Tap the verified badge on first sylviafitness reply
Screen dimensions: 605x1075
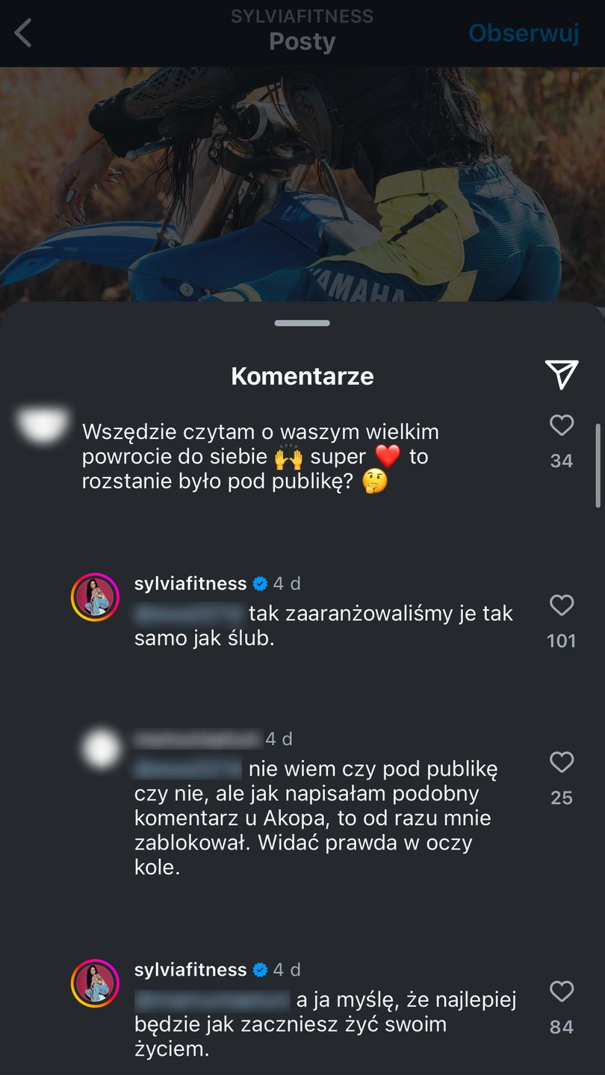tap(260, 584)
